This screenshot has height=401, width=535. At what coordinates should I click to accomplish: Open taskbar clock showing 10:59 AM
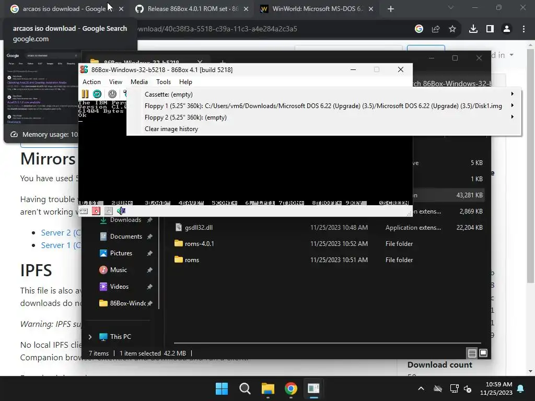[496, 388]
